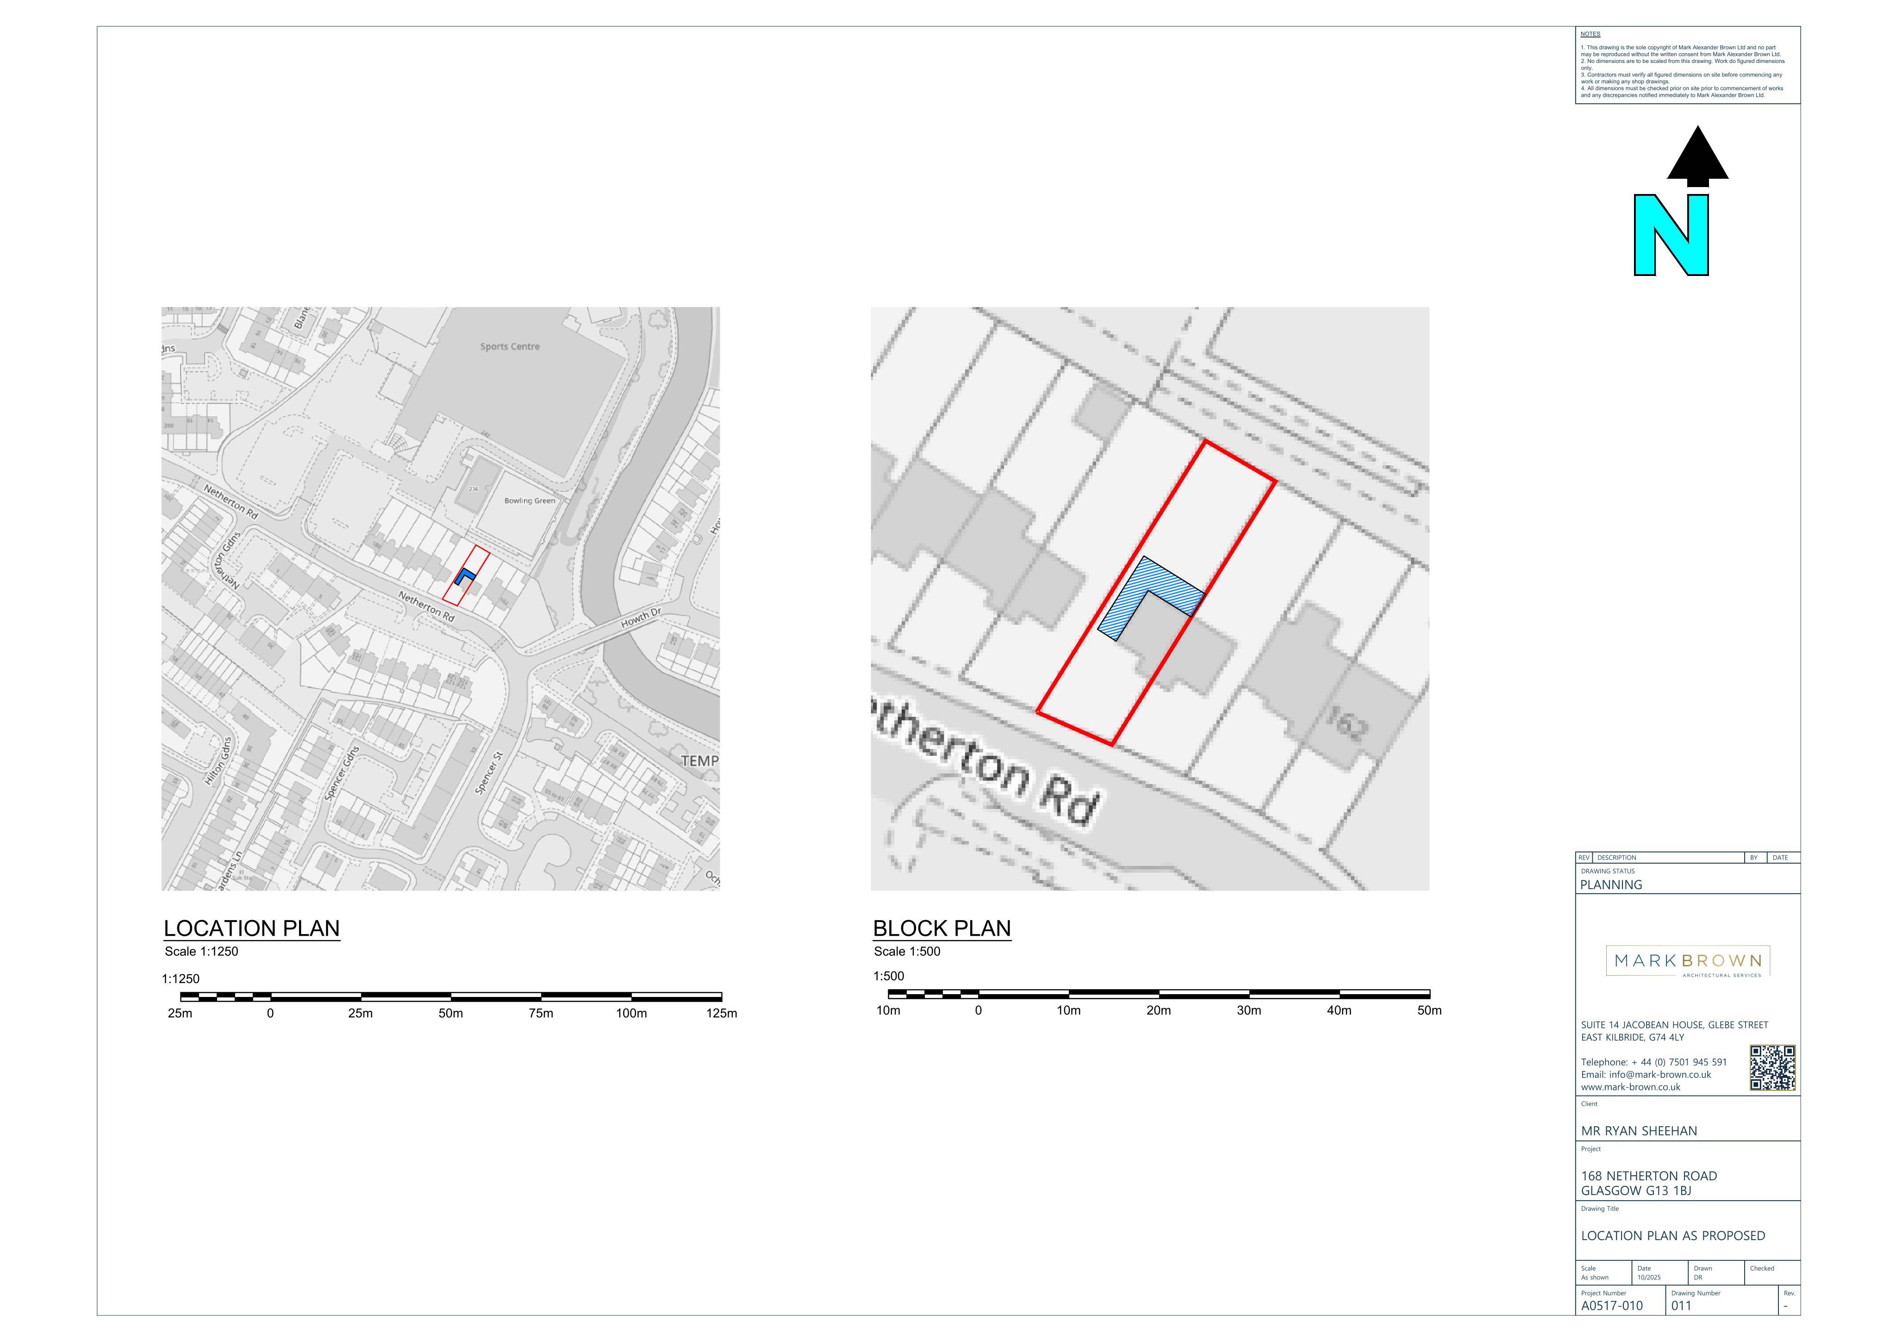The height and width of the screenshot is (1341, 1896).
Task: Click the Spencer St street label
Action: point(489,772)
